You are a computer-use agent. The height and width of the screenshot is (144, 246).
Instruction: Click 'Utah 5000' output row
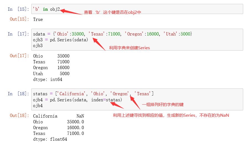click(x=51, y=74)
